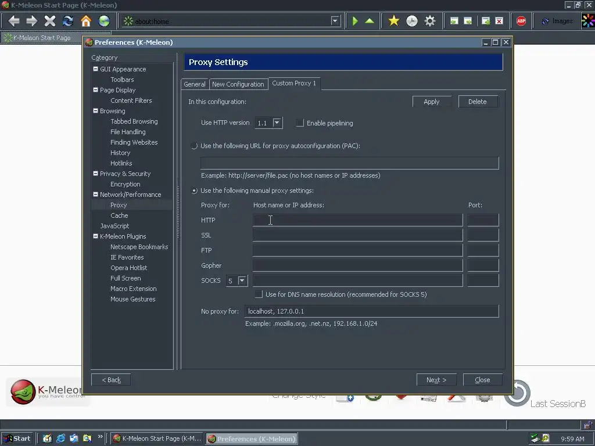Toggle Images loading button
This screenshot has height=446, width=595.
tap(557, 21)
